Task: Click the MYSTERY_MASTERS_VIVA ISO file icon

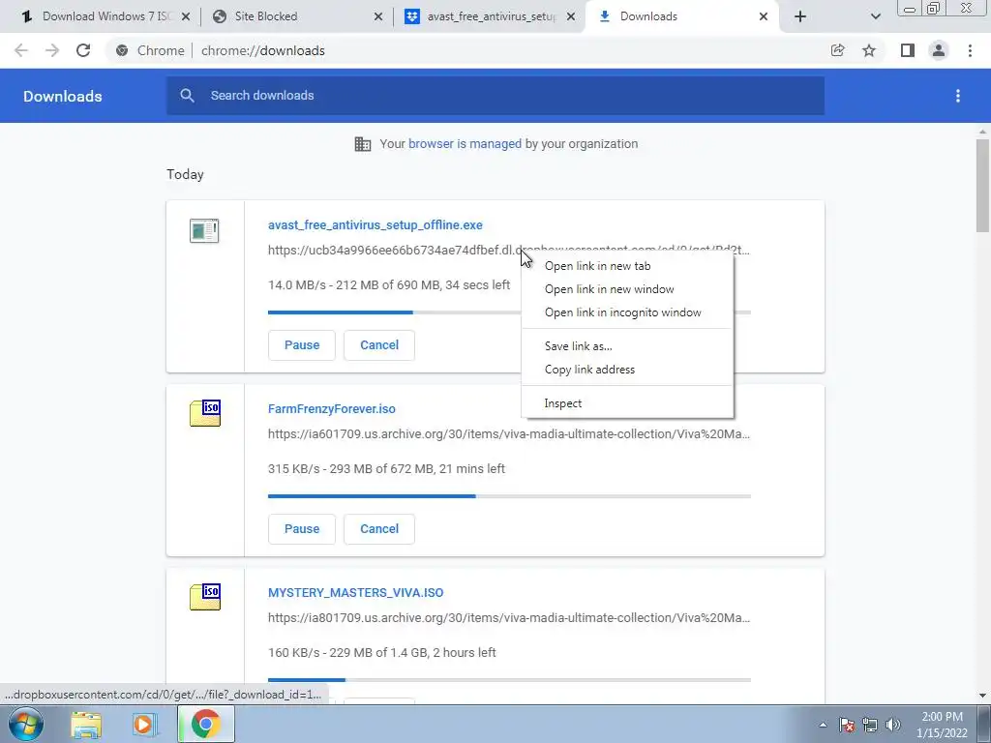Action: pyautogui.click(x=205, y=597)
